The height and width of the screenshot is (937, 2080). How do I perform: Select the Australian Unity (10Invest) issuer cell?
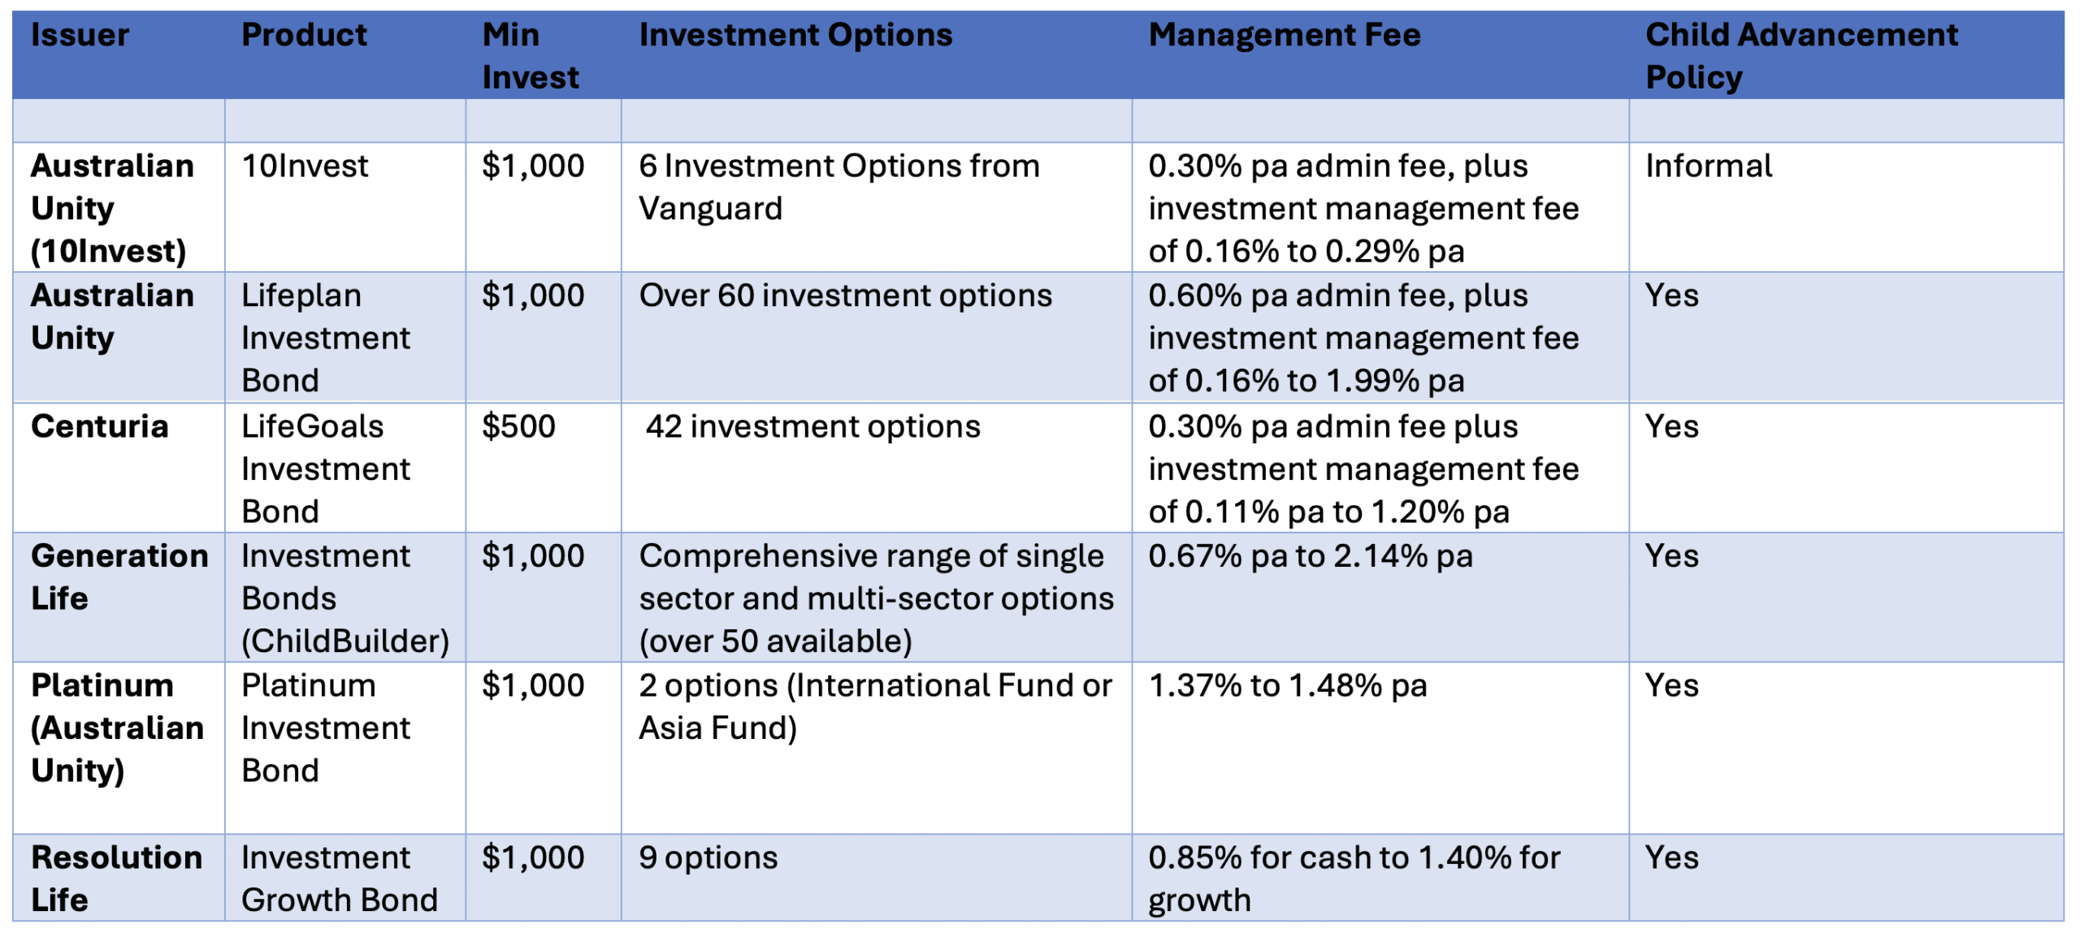(x=112, y=209)
